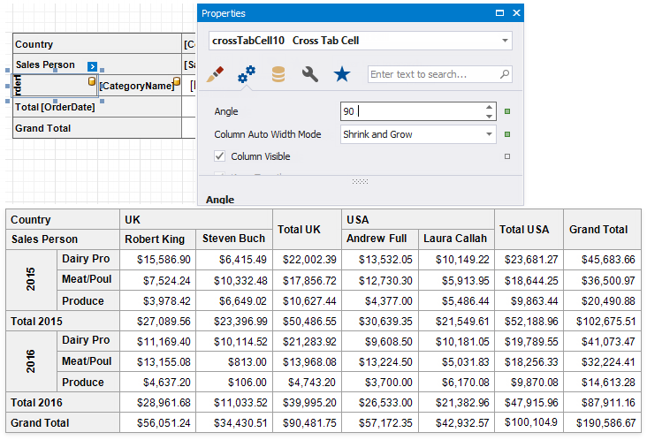This screenshot has height=440, width=647.
Task: Select the Behavior tab with the gears icon
Action: pos(247,75)
